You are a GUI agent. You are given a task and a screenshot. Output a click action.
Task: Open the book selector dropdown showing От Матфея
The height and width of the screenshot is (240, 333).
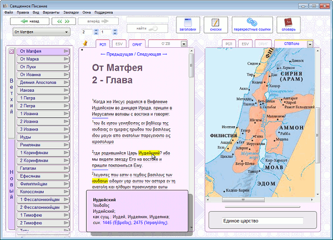[x=41, y=32]
